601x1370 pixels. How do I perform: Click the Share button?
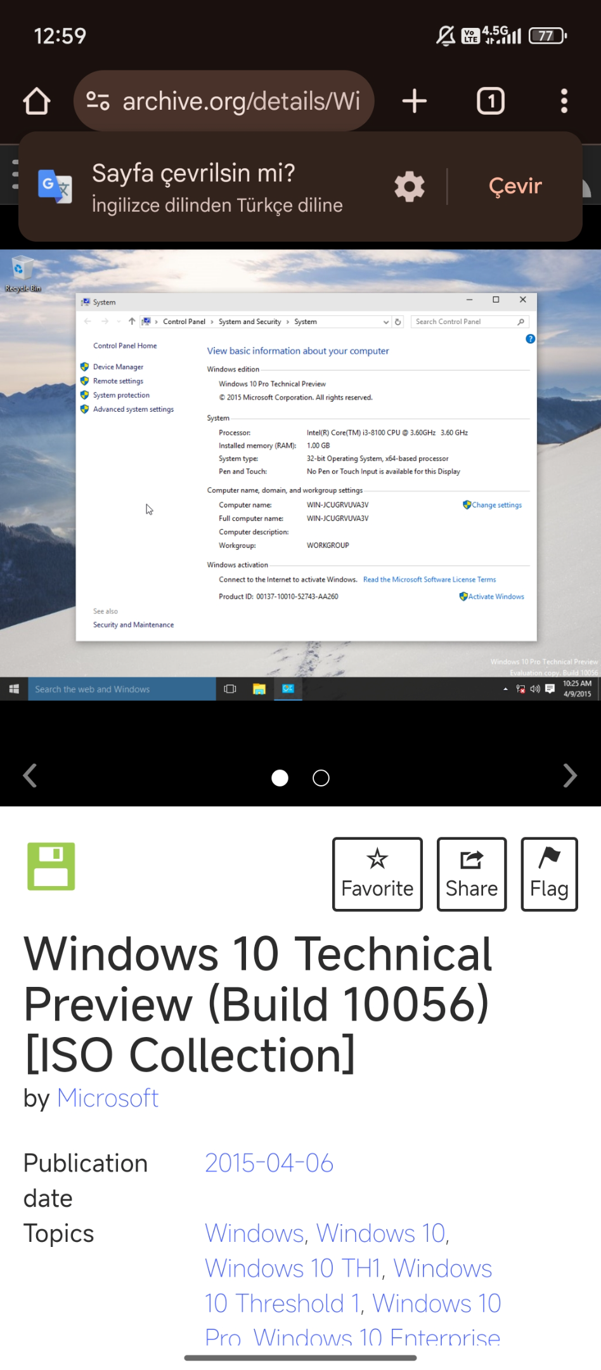472,874
